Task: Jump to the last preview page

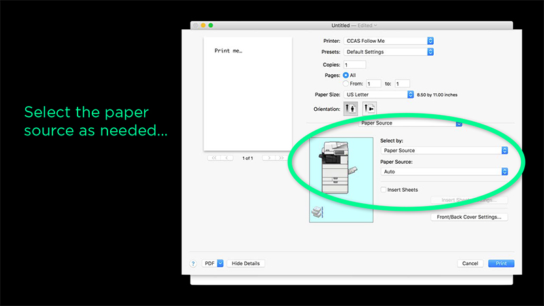Action: (x=281, y=158)
